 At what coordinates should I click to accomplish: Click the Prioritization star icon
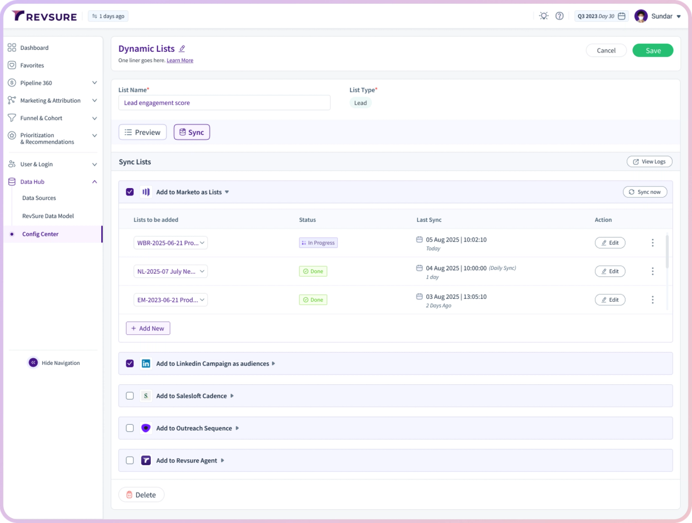[x=12, y=135]
